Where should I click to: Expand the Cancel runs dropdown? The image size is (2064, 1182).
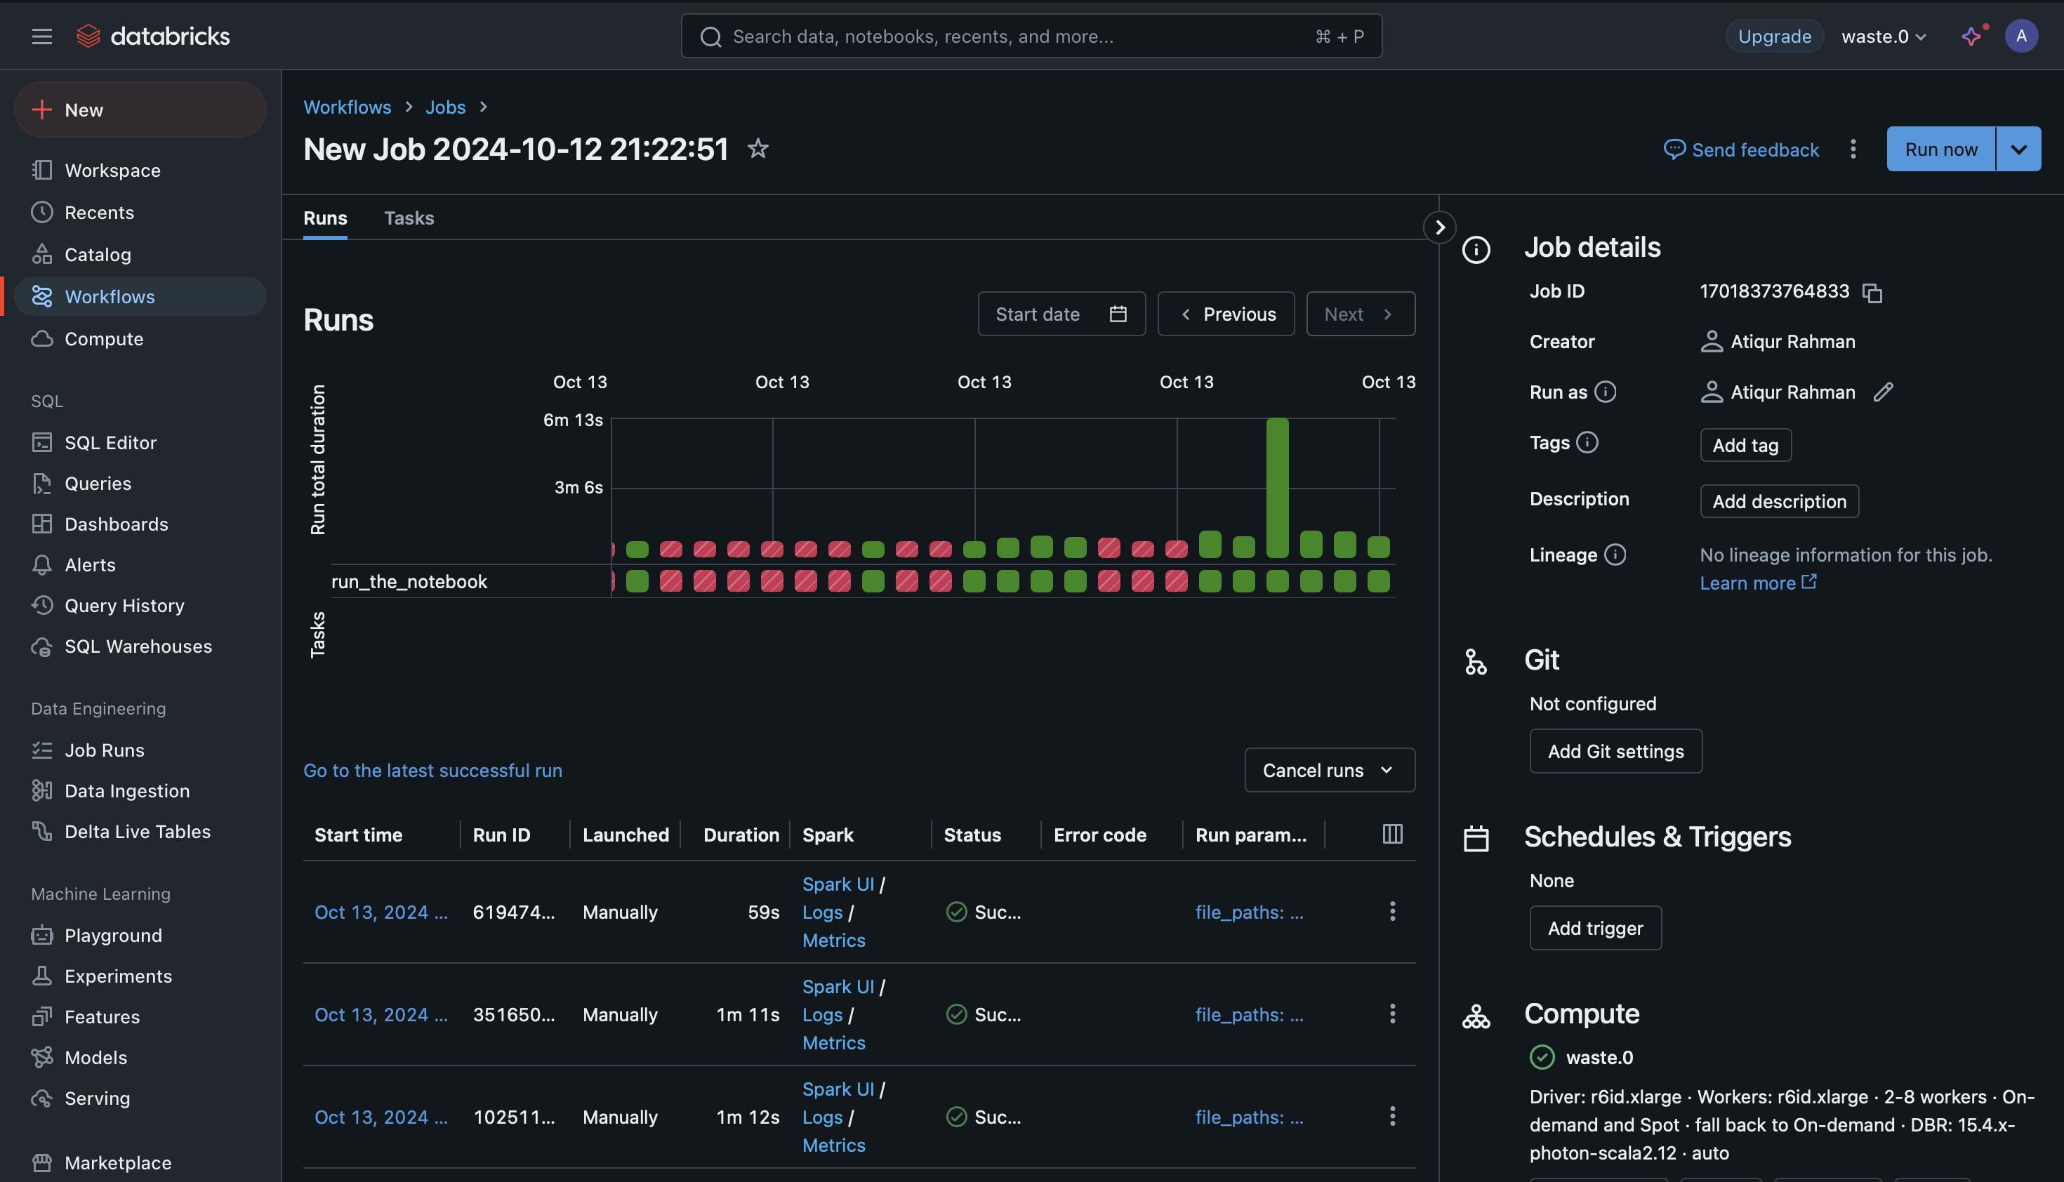(x=1329, y=769)
